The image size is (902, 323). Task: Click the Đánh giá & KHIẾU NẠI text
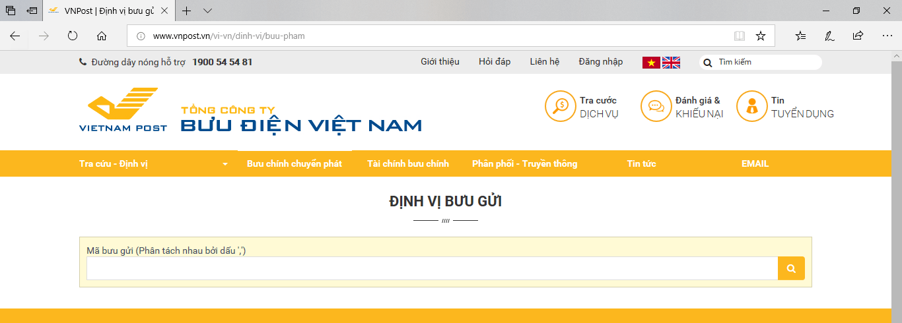point(699,107)
